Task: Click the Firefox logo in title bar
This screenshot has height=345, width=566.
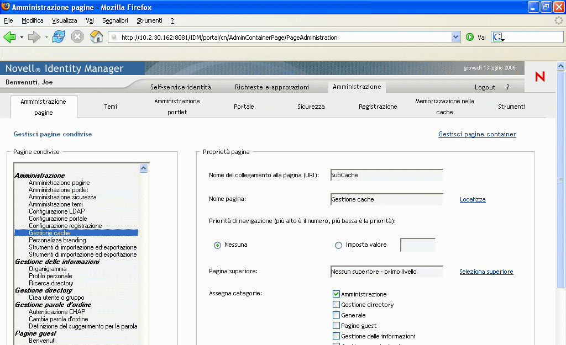Action: click(6, 7)
